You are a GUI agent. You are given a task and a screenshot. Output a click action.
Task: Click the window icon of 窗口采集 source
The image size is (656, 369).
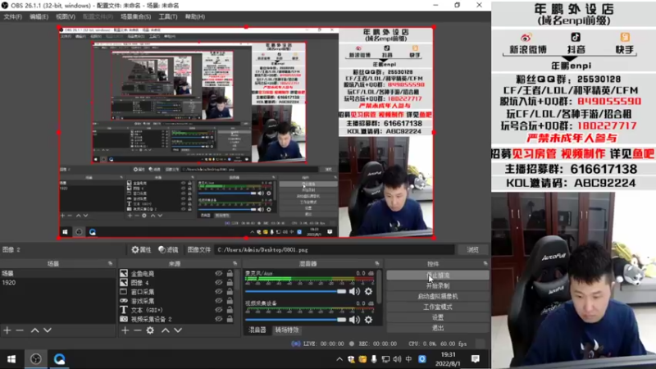point(124,292)
